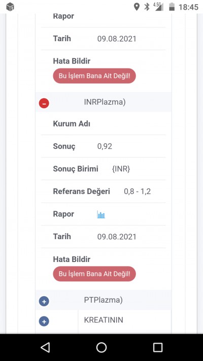The image size is (203, 361).
Task: Tap location pin icon in status bar
Action: [137, 7]
